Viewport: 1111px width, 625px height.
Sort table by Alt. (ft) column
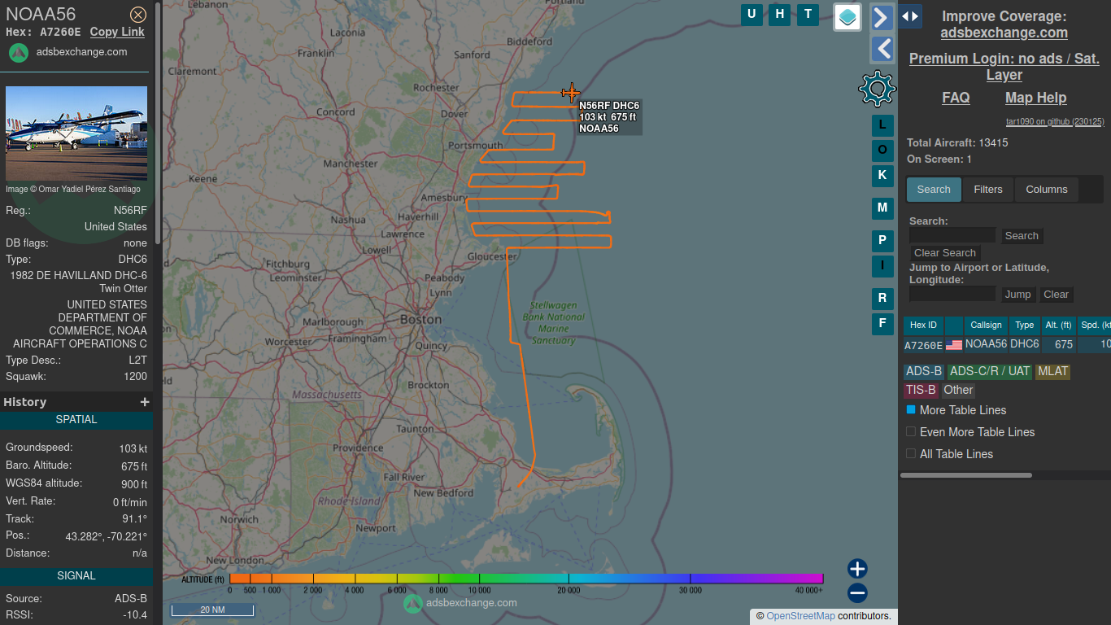pyautogui.click(x=1059, y=326)
